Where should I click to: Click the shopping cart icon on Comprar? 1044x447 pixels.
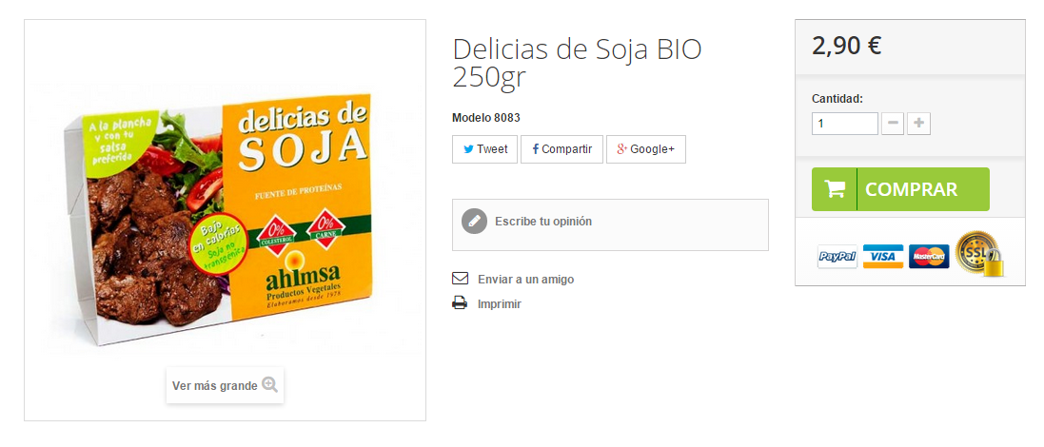[835, 189]
